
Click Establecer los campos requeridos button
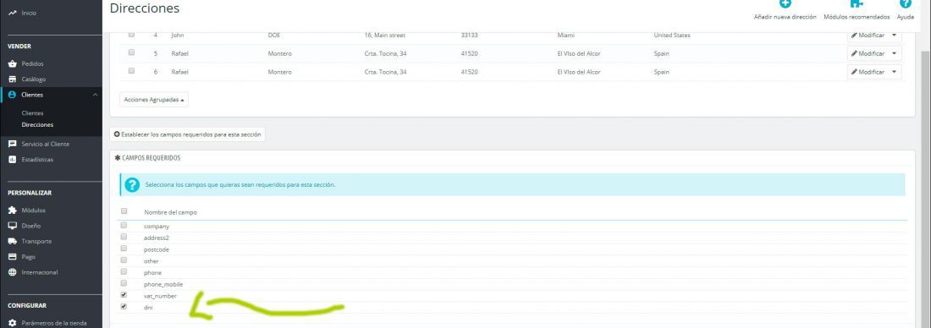click(187, 134)
